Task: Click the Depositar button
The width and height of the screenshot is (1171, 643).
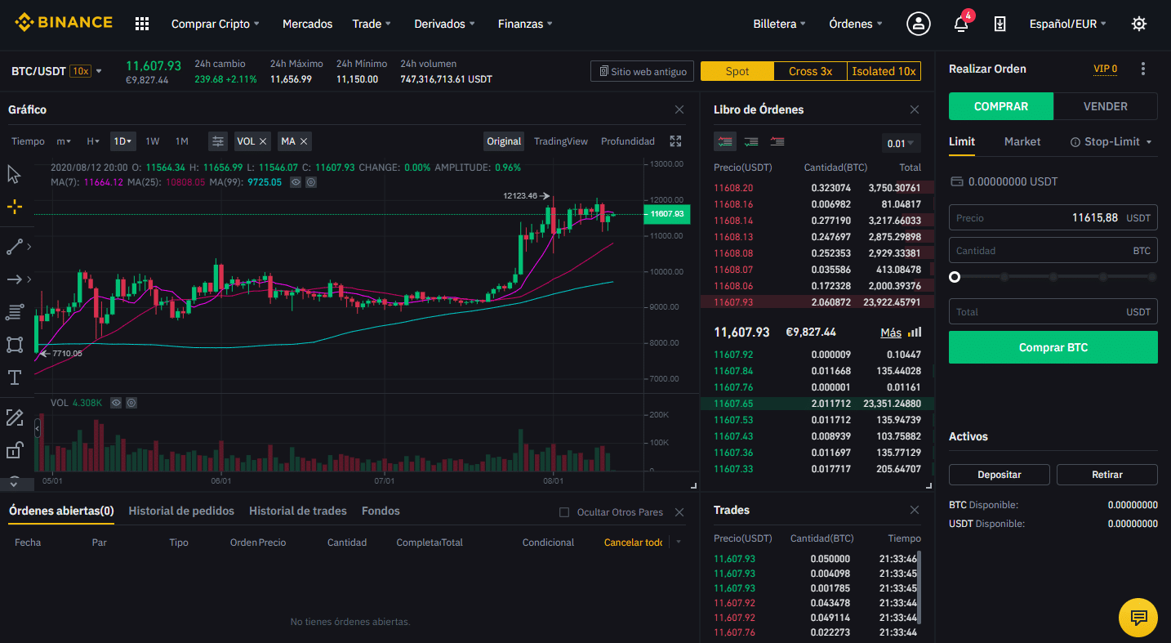Action: 1000,475
